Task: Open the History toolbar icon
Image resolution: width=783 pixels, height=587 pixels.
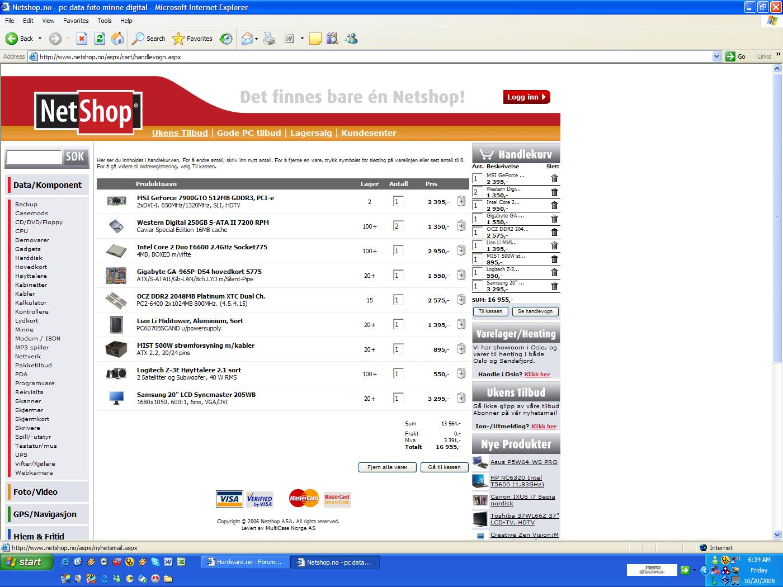Action: point(226,39)
